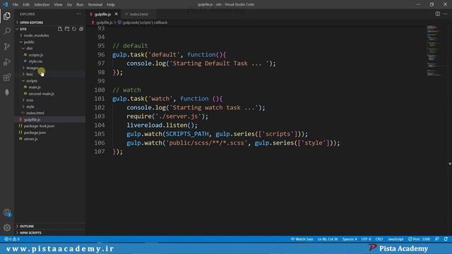This screenshot has width=452, height=254.
Task: Click errors and warnings status indicator
Action: (12, 239)
